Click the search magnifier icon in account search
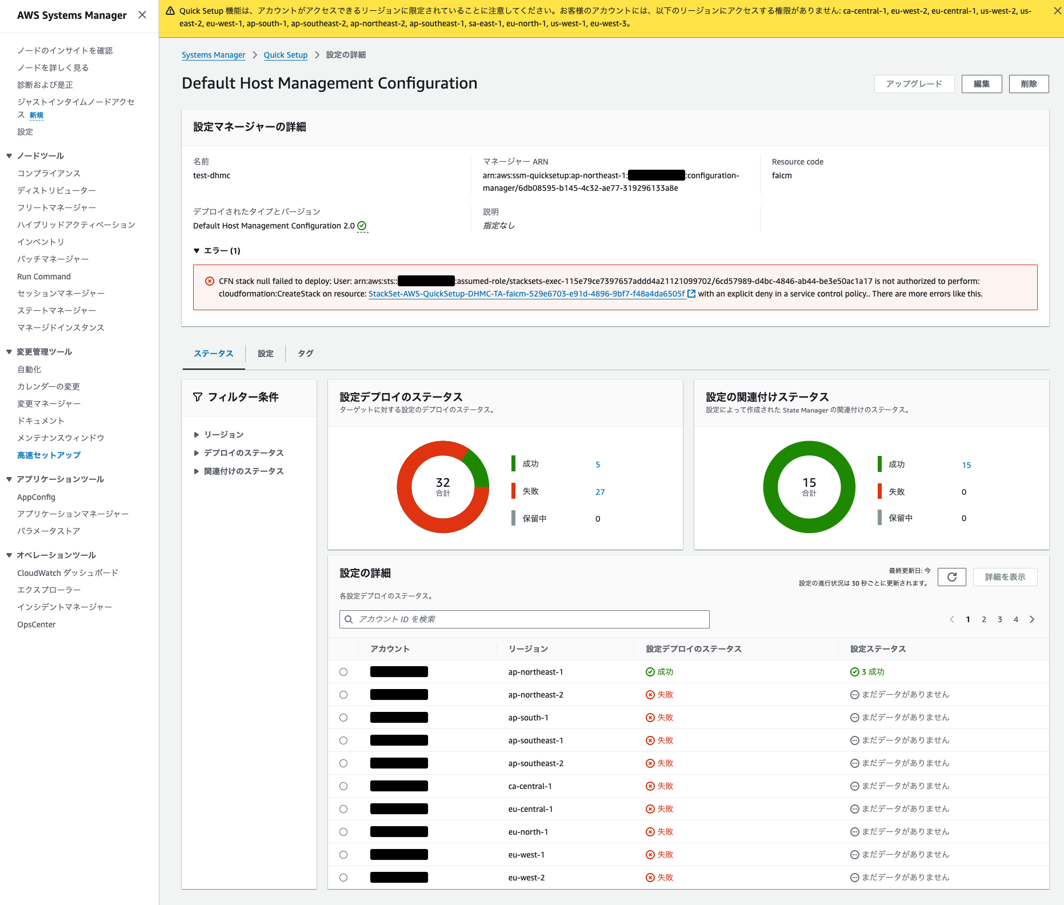The width and height of the screenshot is (1064, 905). (x=349, y=619)
